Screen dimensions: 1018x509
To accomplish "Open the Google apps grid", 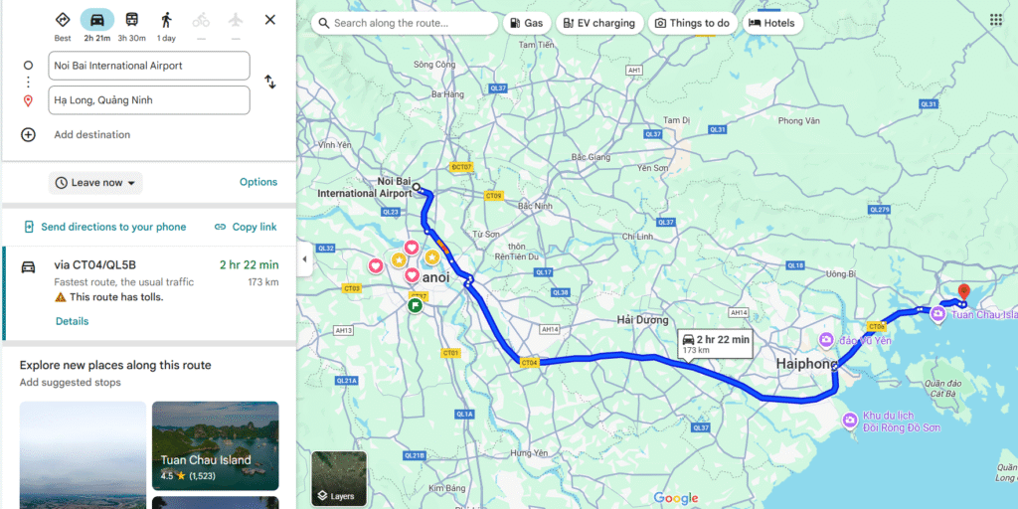I will (996, 20).
